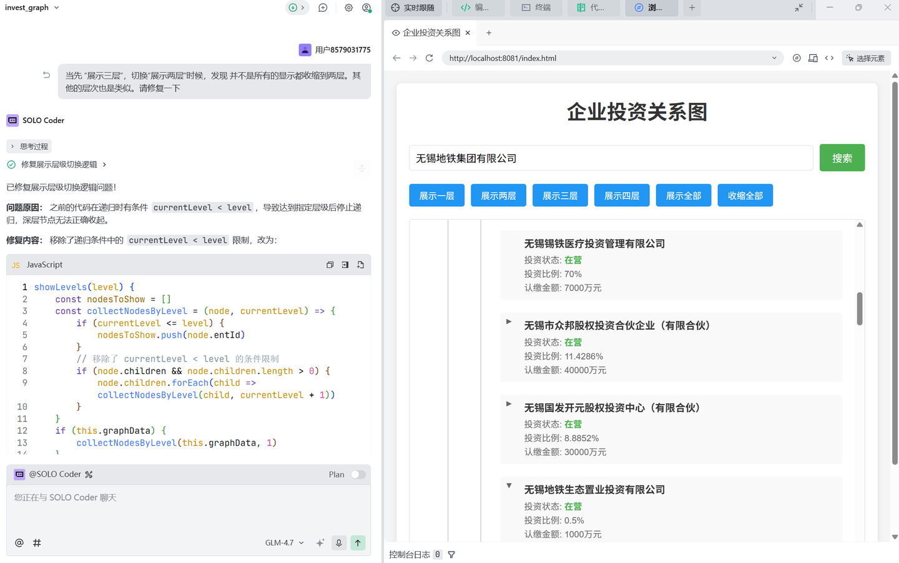The height and width of the screenshot is (563, 899).
Task: Click the sparkle prompt enhance icon
Action: (320, 542)
